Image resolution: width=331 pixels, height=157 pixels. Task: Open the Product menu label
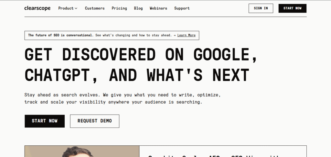[66, 8]
